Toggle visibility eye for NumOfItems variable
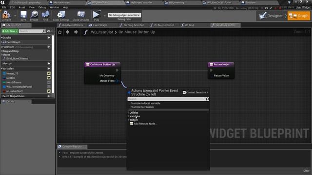This screenshot has height=175, width=312. (49, 82)
